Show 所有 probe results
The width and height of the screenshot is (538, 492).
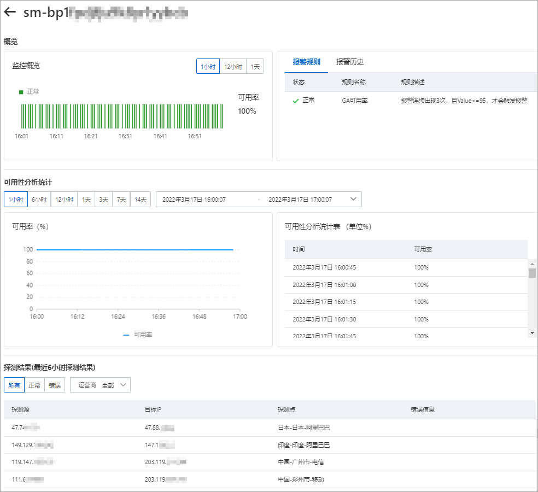click(x=14, y=385)
